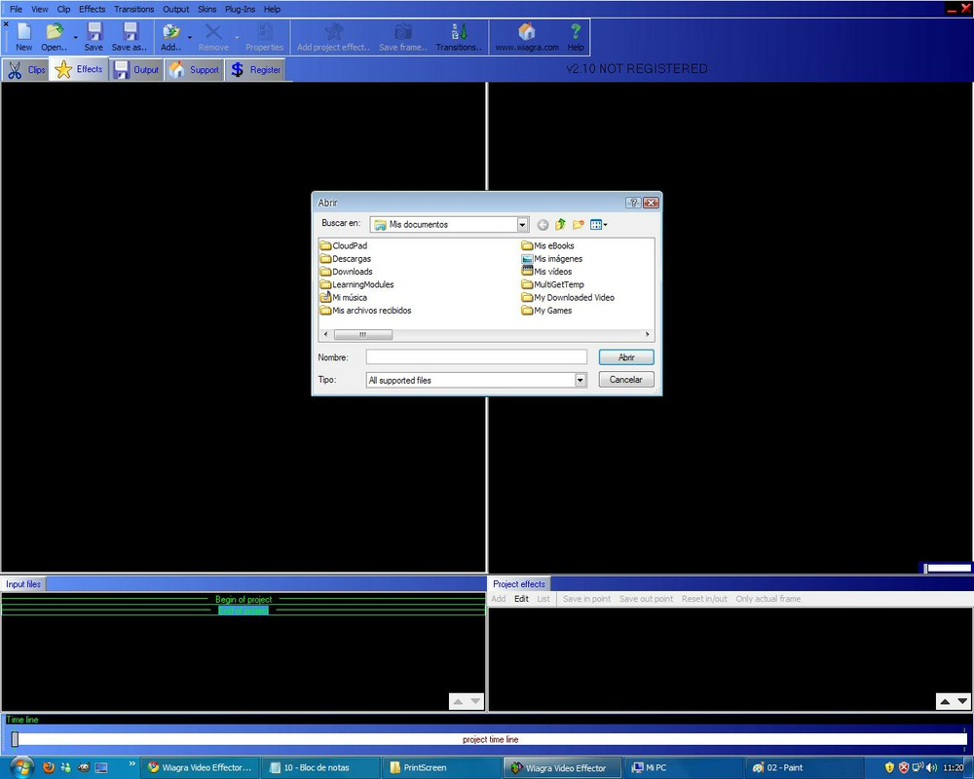
Task: Switch to the Support tab
Action: 195,69
